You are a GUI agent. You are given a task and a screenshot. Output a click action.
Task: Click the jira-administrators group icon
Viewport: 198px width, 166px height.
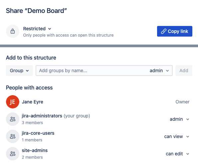(x=13, y=119)
